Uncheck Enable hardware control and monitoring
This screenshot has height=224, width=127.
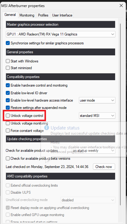click(8, 85)
